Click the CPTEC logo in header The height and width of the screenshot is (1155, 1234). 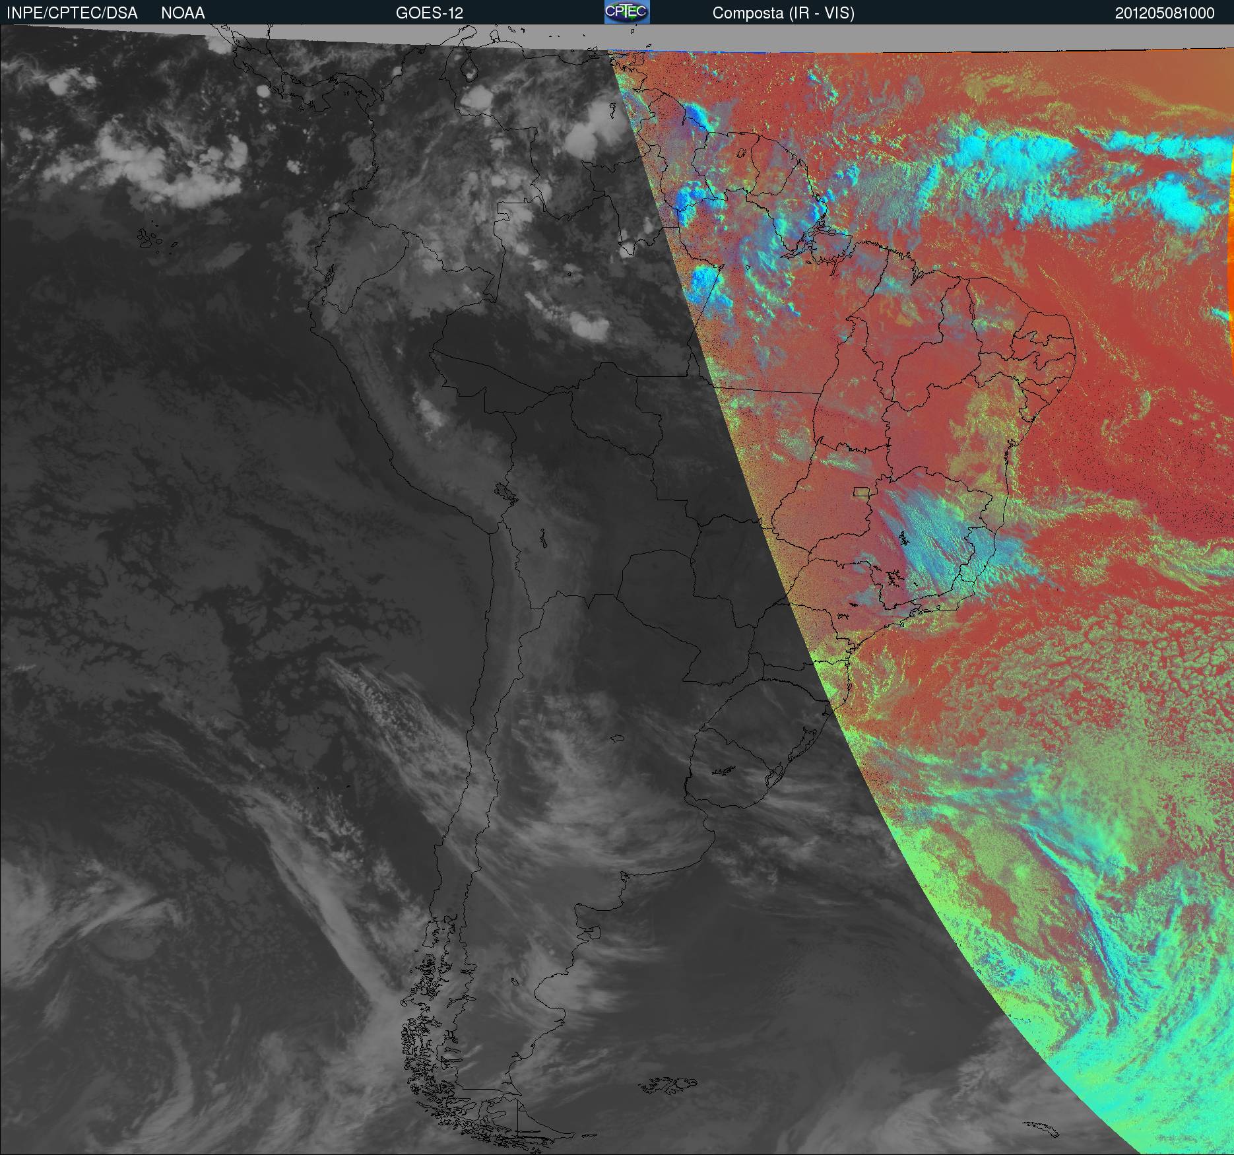627,12
